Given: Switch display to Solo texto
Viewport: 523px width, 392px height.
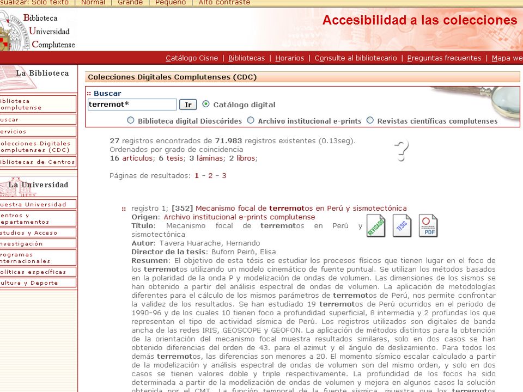Looking at the screenshot, I should coord(50,3).
